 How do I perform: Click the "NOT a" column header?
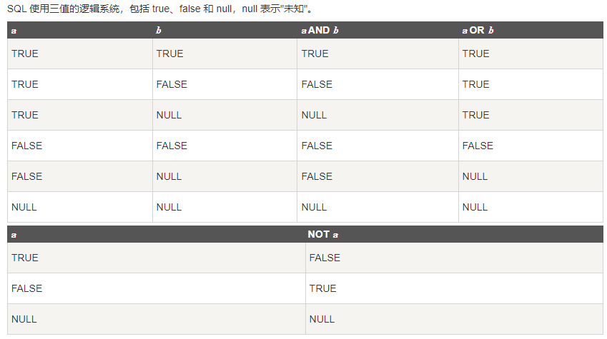click(323, 234)
